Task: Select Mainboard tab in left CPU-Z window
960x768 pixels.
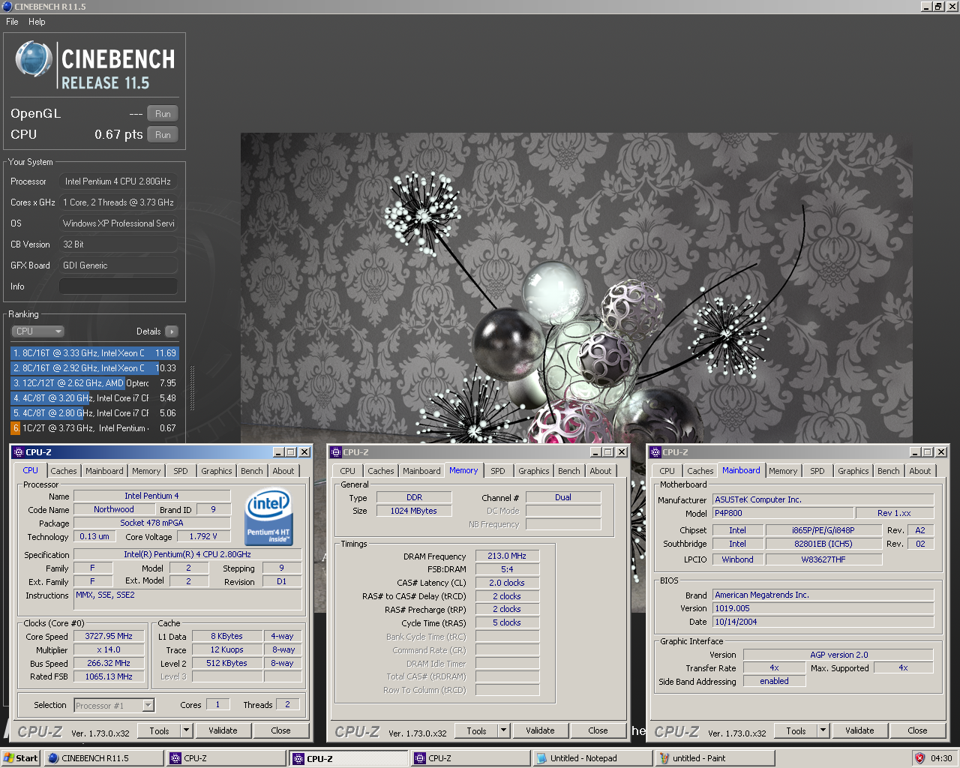Action: pos(104,471)
